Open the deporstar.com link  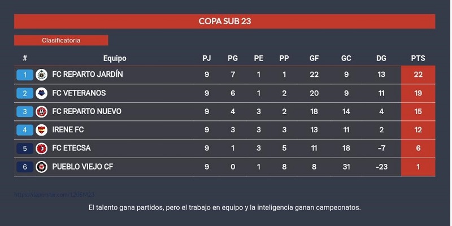[x=54, y=195]
